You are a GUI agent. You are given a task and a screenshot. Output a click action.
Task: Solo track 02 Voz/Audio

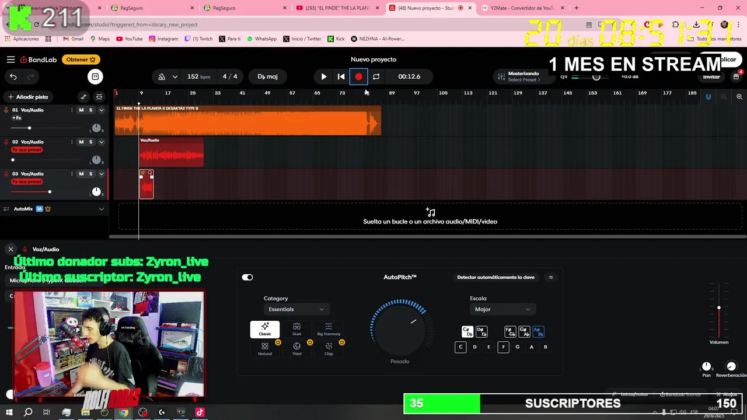(x=90, y=142)
